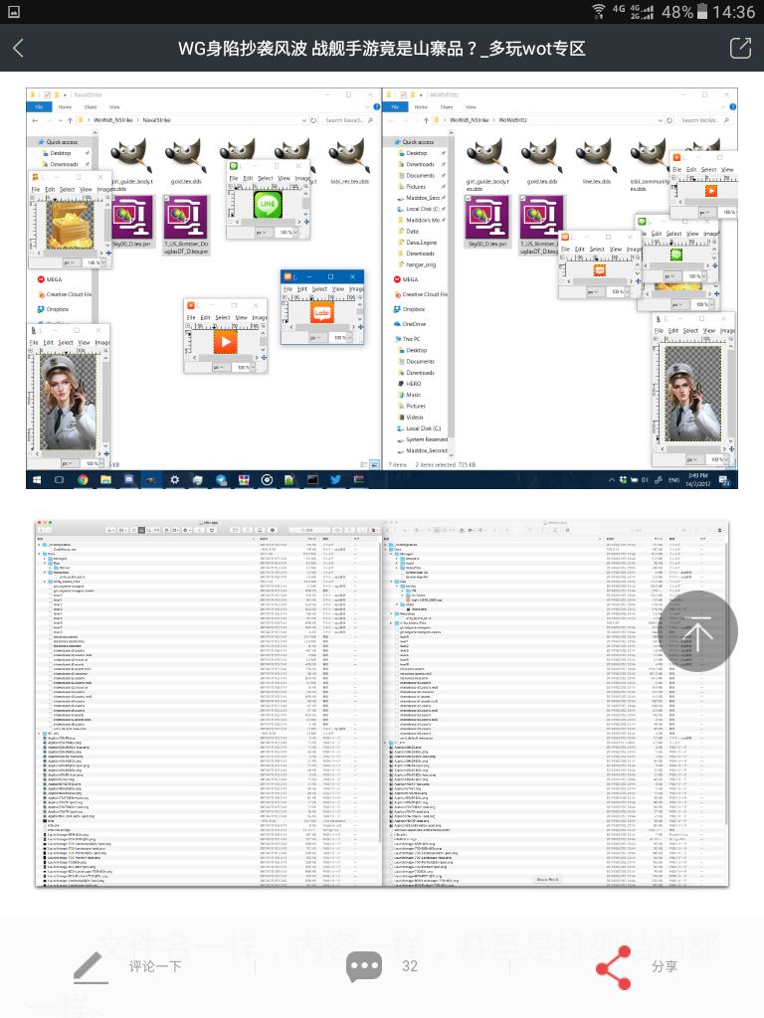Uncheck T_US_Bomber file checkbox in WoWsBlitz window
This screenshot has height=1018, width=764.
[524, 199]
